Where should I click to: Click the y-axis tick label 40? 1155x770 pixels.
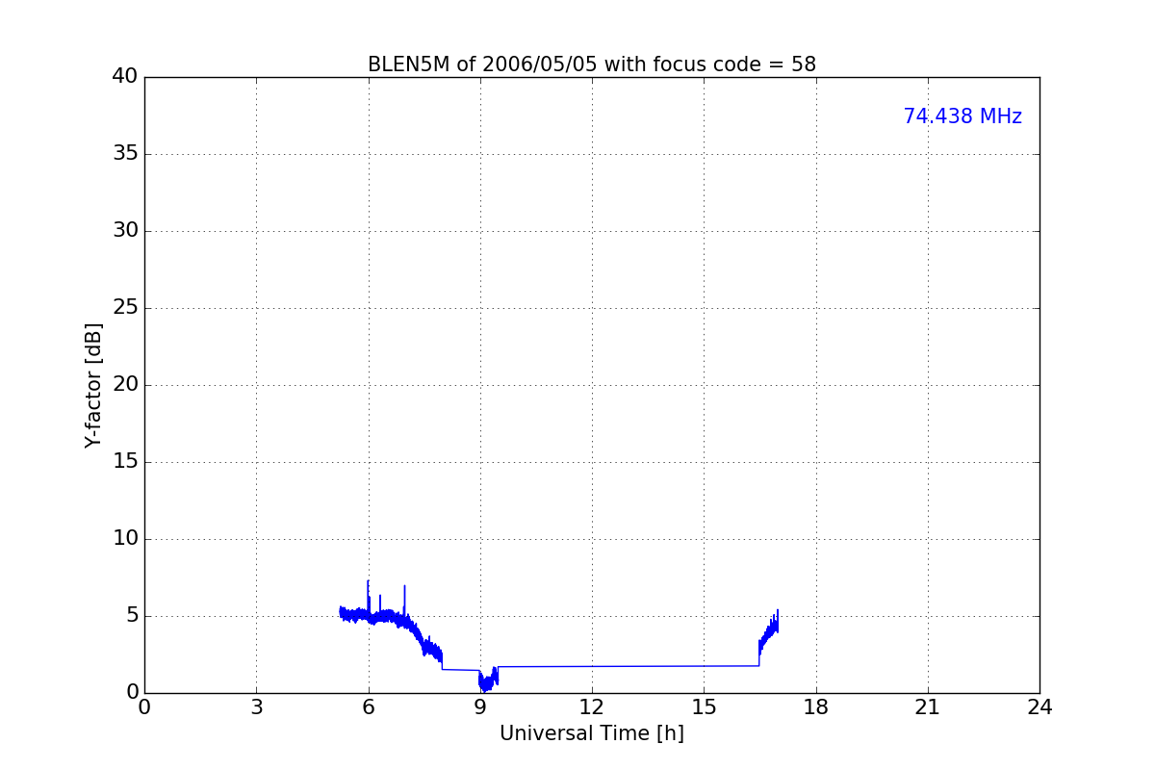tap(125, 77)
